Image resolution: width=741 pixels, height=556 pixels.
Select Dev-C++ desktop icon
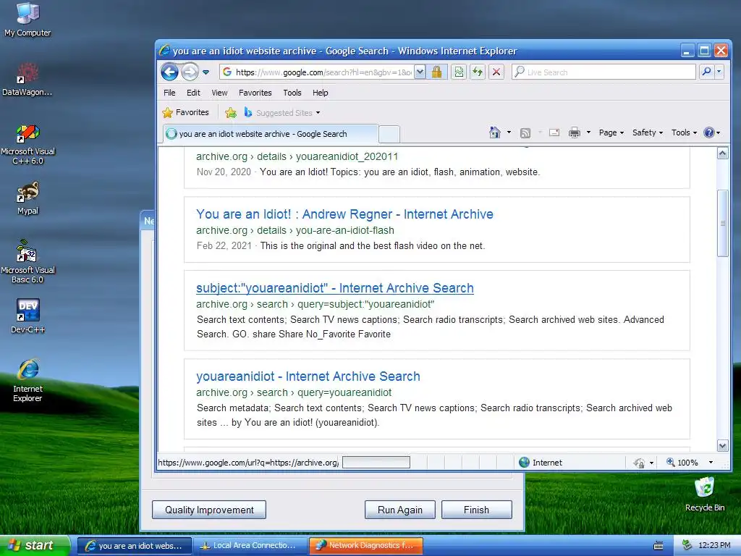pyautogui.click(x=28, y=316)
